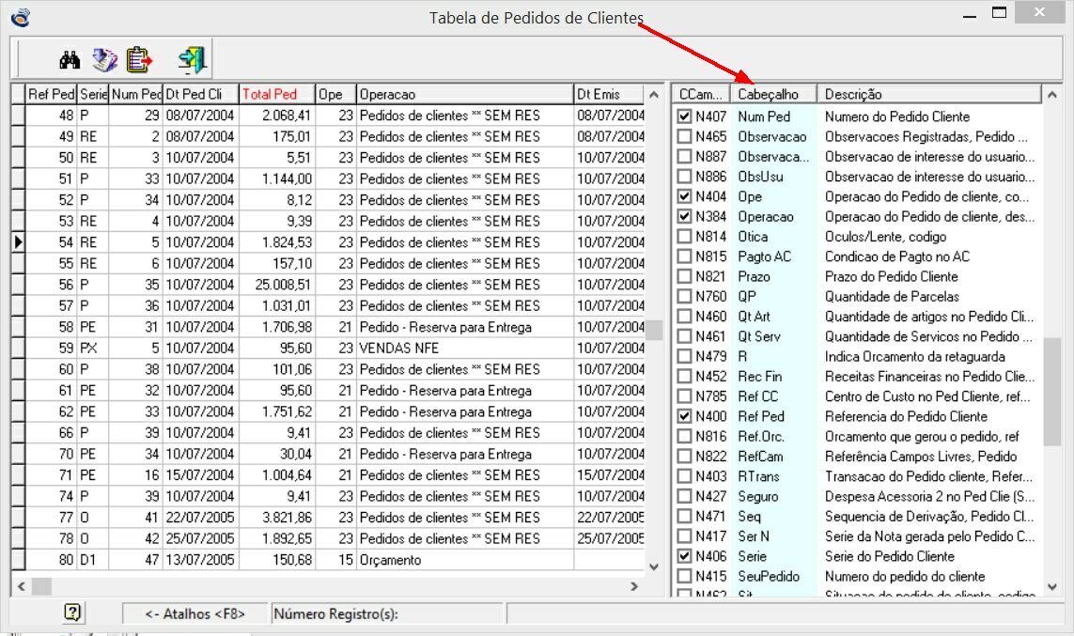Check the N479 R field
The image size is (1074, 636).
click(683, 356)
